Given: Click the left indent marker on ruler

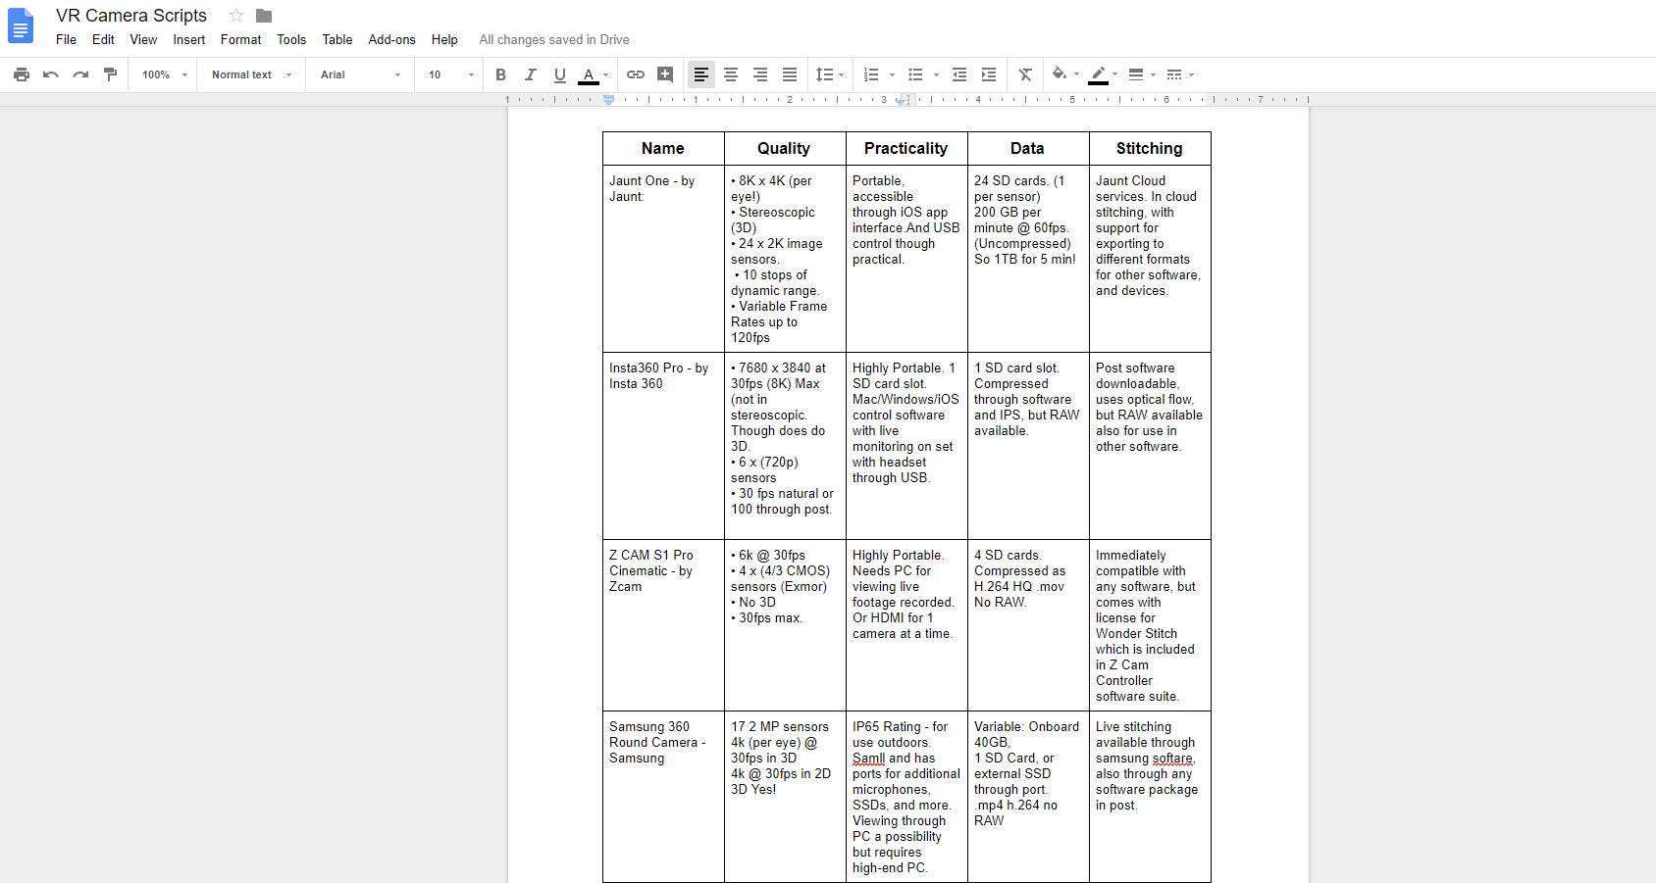Looking at the screenshot, I should click(x=608, y=100).
